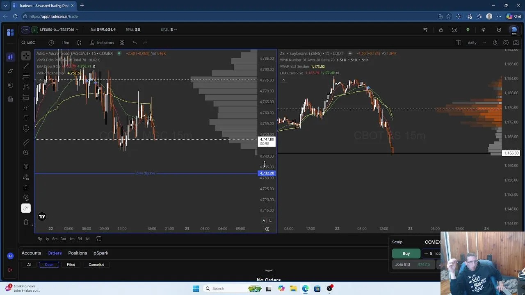Click the undo arrow
This screenshot has height=295, width=525.
(135, 43)
